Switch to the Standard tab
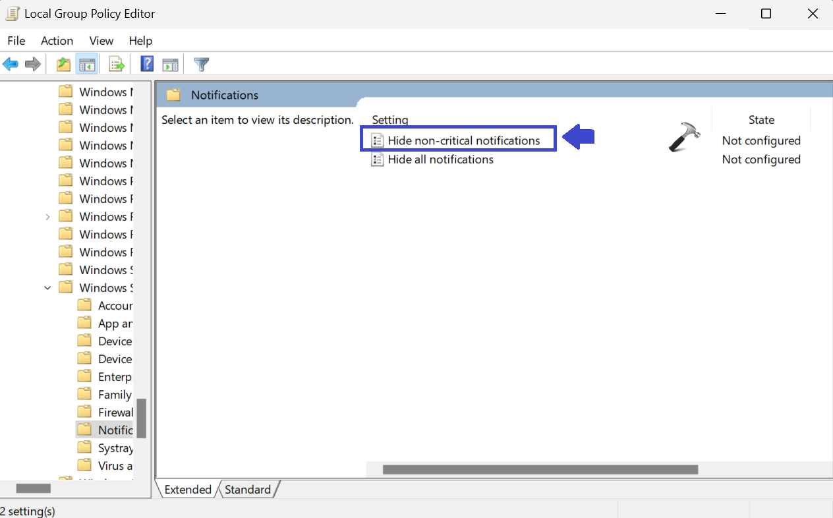The image size is (833, 518). 248,490
